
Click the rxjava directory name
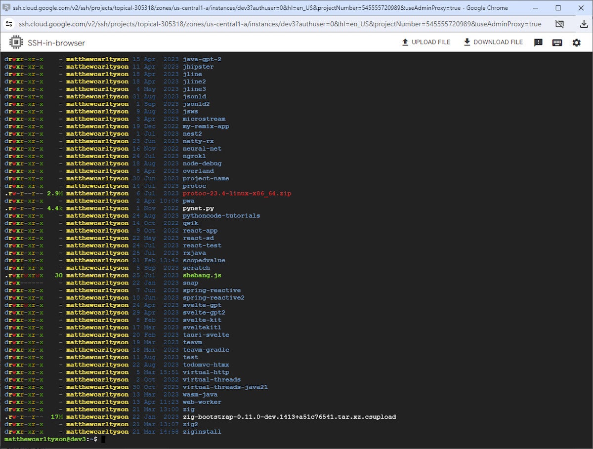point(194,253)
